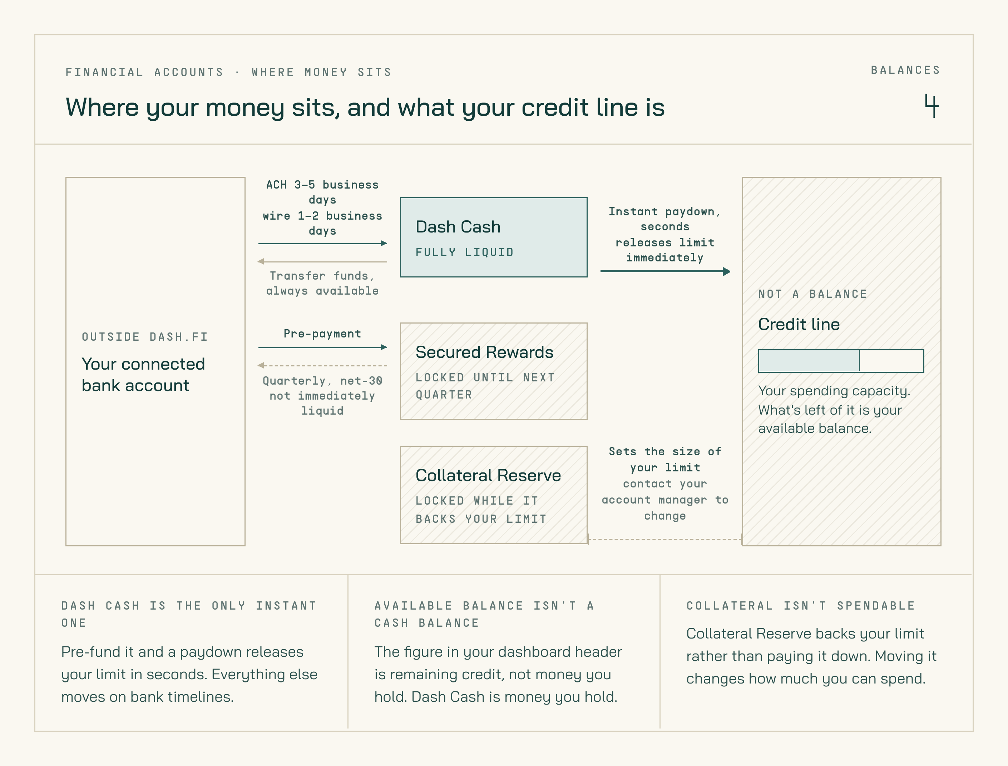Click 'The figure in your dashboard header' paragraph

tap(498, 674)
